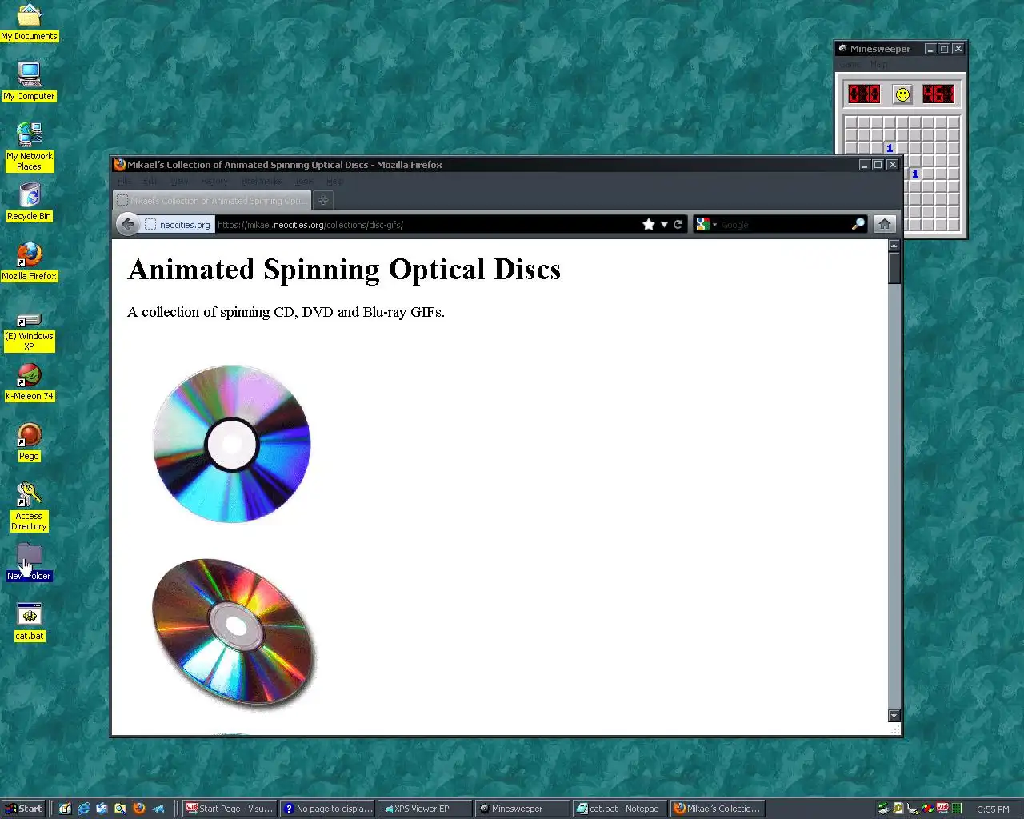Switch to Start Page - Visual taskbar button
The width and height of the screenshot is (1024, 819).
pos(230,809)
